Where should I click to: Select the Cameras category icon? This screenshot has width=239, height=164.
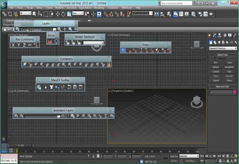coord(223,42)
